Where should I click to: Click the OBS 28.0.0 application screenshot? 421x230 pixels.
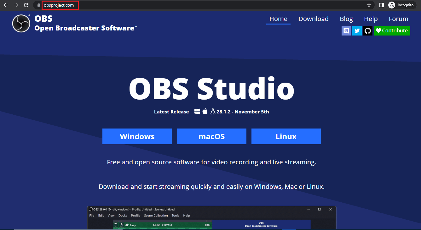(212, 218)
